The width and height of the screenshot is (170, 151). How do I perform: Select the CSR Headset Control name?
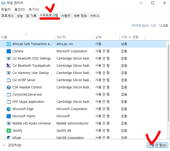click(27, 87)
